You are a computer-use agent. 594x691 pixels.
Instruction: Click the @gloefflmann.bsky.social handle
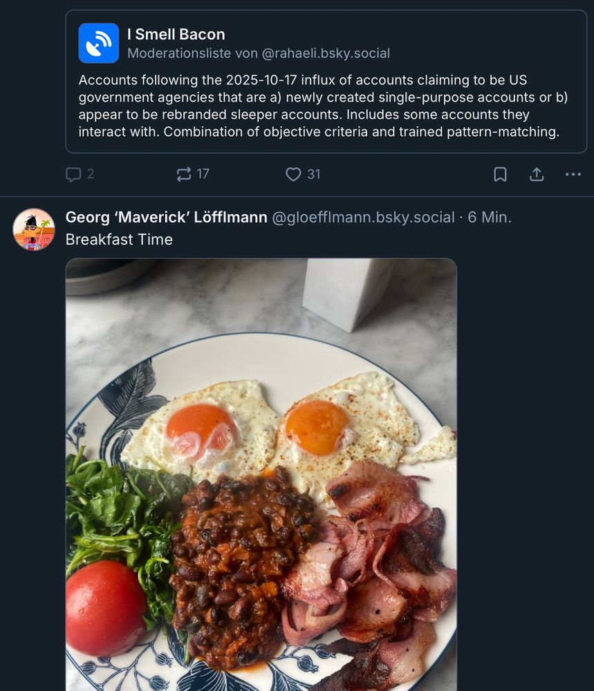(x=363, y=218)
